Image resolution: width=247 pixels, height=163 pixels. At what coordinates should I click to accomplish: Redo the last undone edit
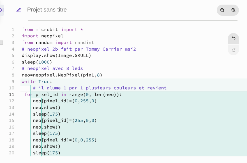pos(233,50)
